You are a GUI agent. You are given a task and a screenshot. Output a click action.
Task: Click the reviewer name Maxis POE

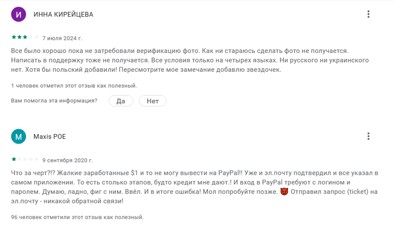point(50,137)
